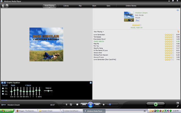
Task: Click star rating for Tennessee track
Action: [169, 37]
